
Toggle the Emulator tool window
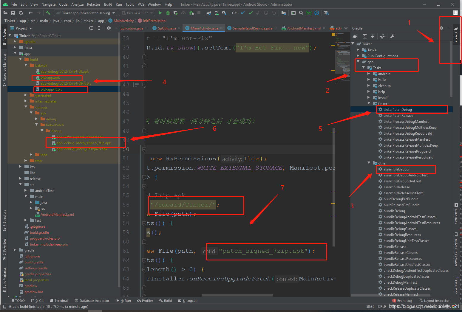(x=456, y=284)
